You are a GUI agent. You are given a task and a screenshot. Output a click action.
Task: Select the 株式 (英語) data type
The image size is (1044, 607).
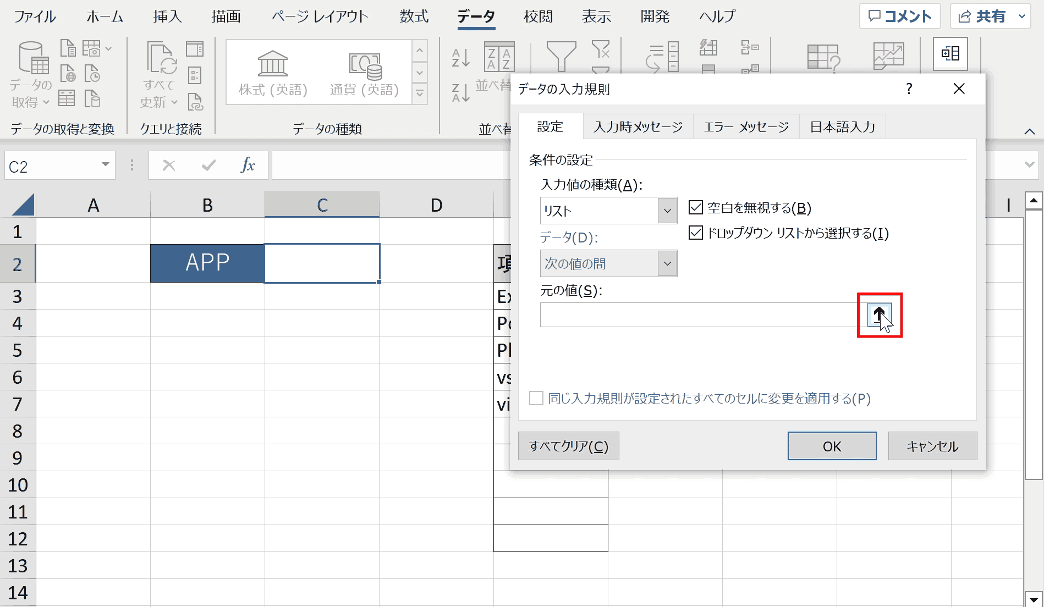coord(273,73)
